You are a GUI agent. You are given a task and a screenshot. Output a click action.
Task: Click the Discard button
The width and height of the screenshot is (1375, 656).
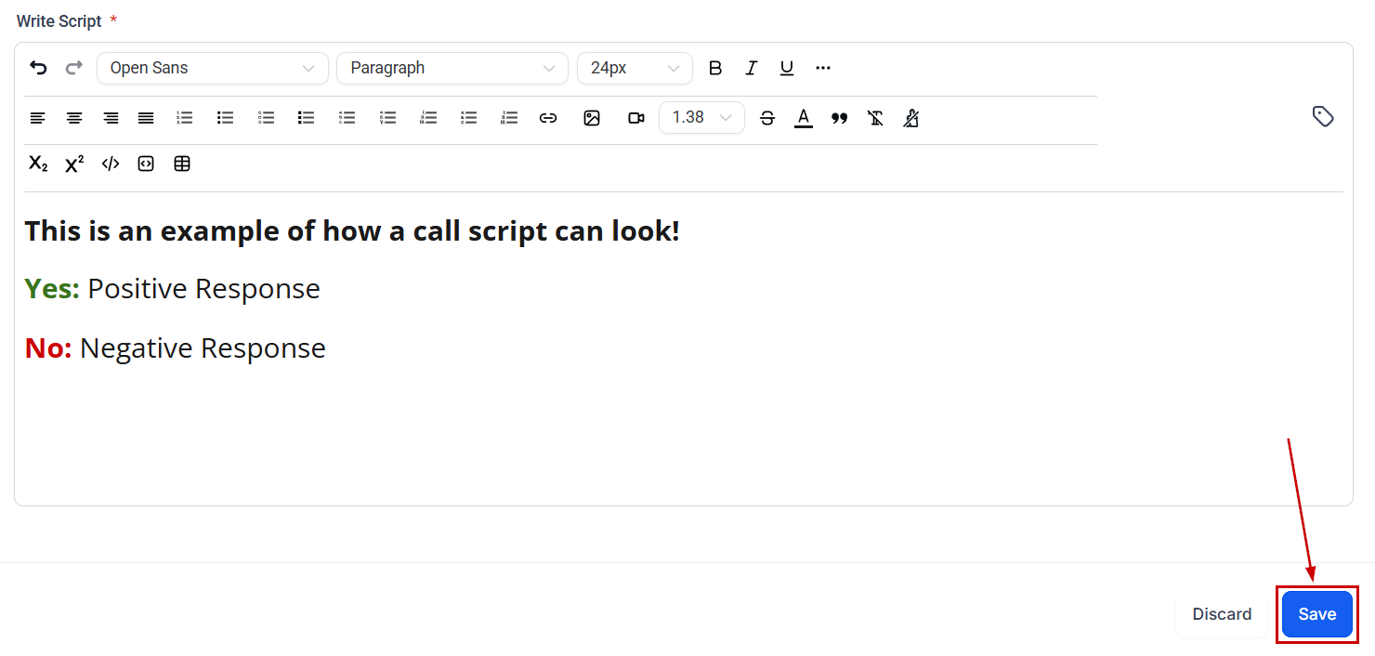coord(1222,614)
